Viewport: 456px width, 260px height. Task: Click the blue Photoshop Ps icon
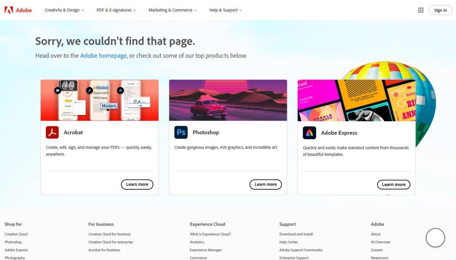click(181, 132)
